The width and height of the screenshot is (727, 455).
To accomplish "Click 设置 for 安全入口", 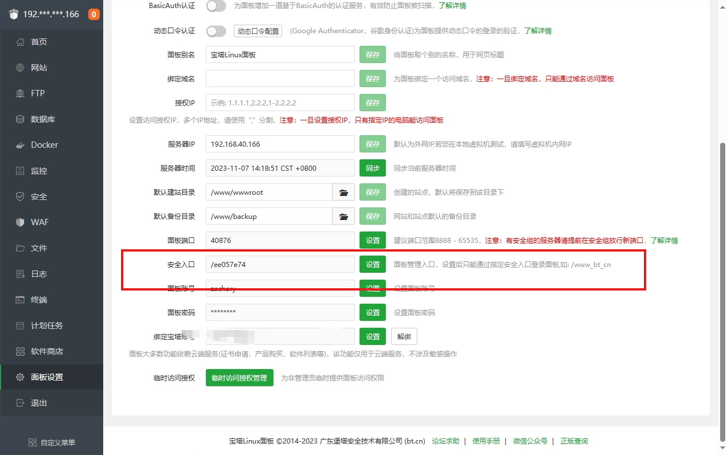I will click(x=373, y=265).
